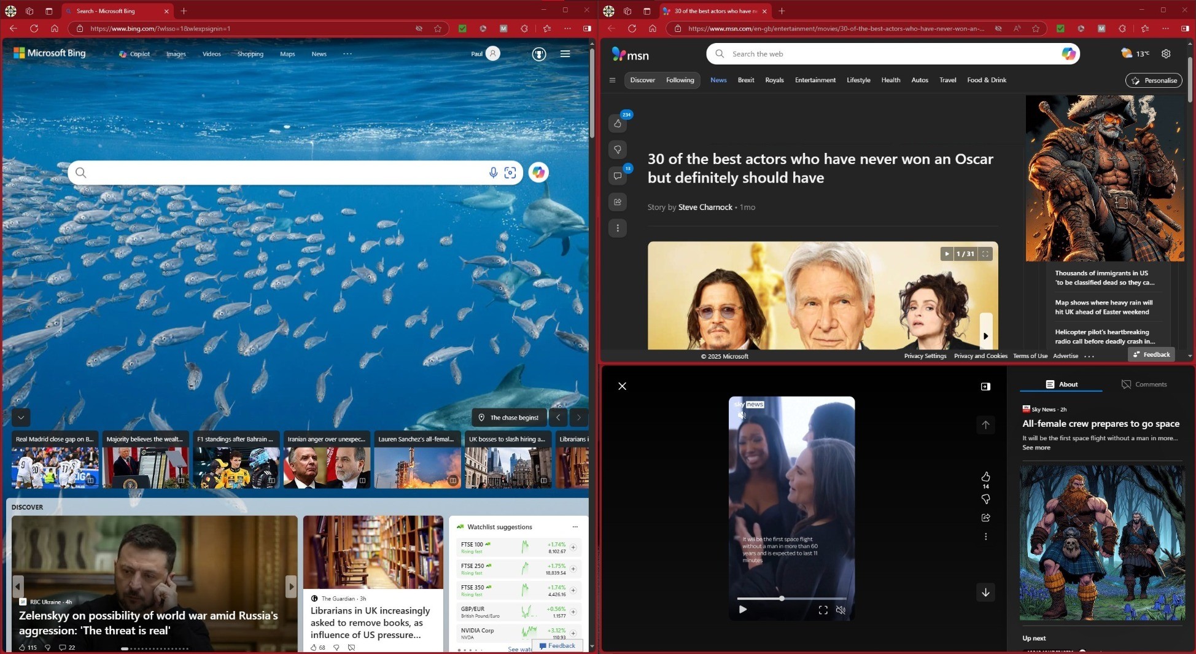This screenshot has height=654, width=1196.
Task: Go to previous video up arrow
Action: tap(985, 425)
